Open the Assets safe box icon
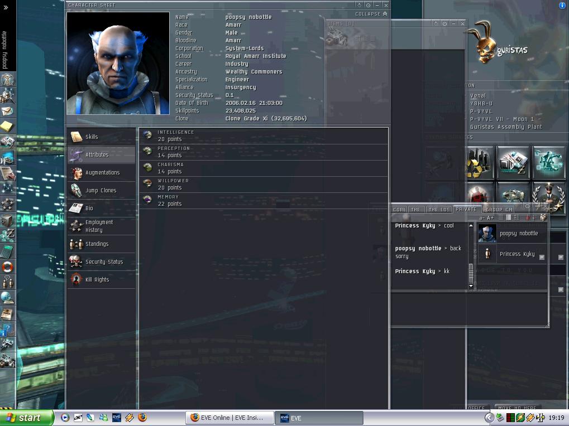569x426 pixels. tap(7, 220)
